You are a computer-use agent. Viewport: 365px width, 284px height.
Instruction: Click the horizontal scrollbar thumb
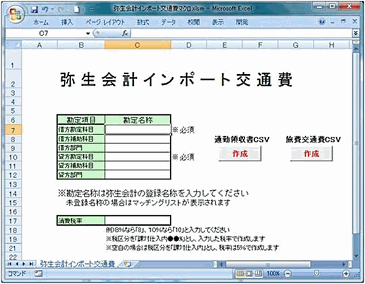click(x=268, y=265)
